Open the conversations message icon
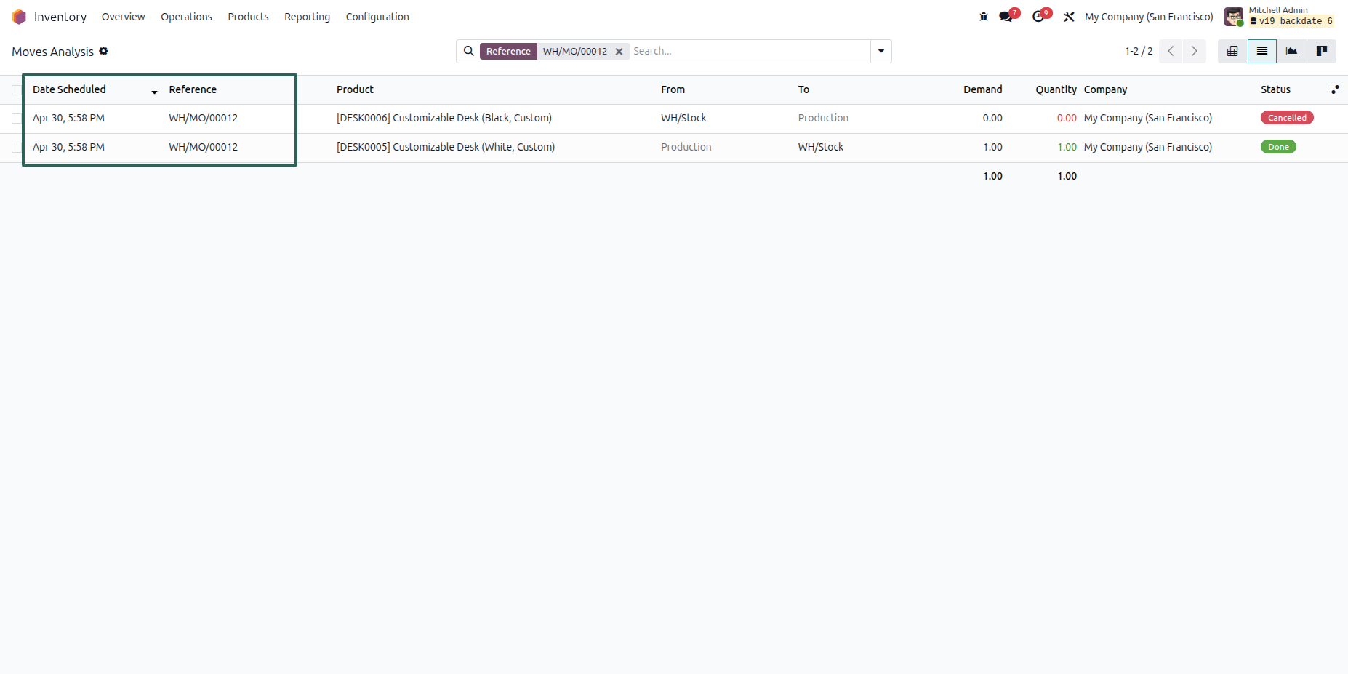This screenshot has width=1348, height=674. [1006, 17]
